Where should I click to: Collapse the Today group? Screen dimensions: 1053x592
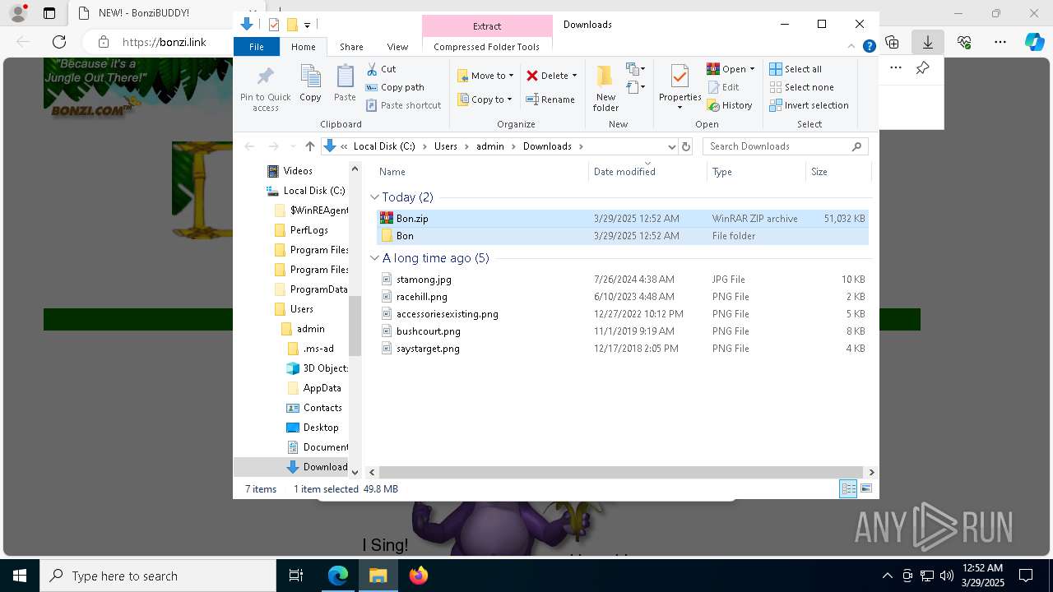pos(374,197)
